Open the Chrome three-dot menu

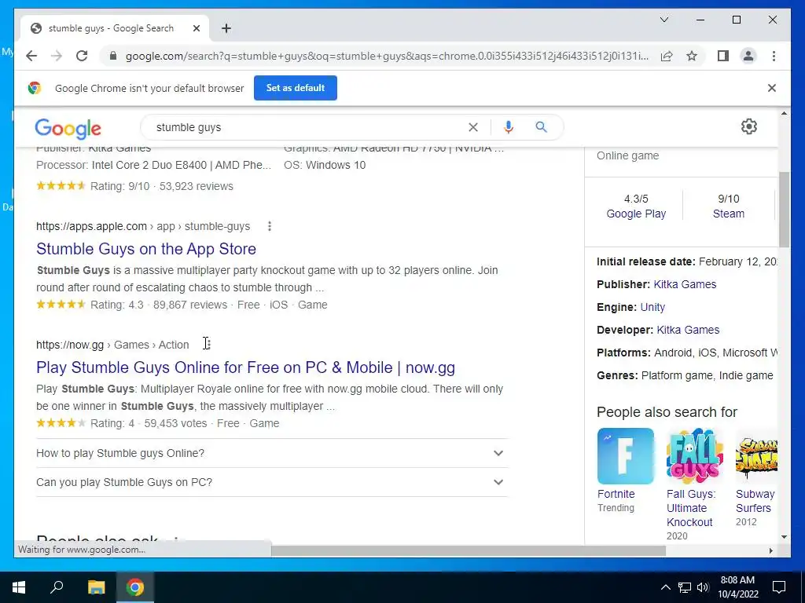tap(774, 56)
